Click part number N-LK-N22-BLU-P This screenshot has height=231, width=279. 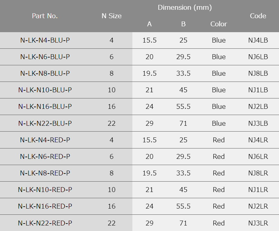[x=45, y=123]
